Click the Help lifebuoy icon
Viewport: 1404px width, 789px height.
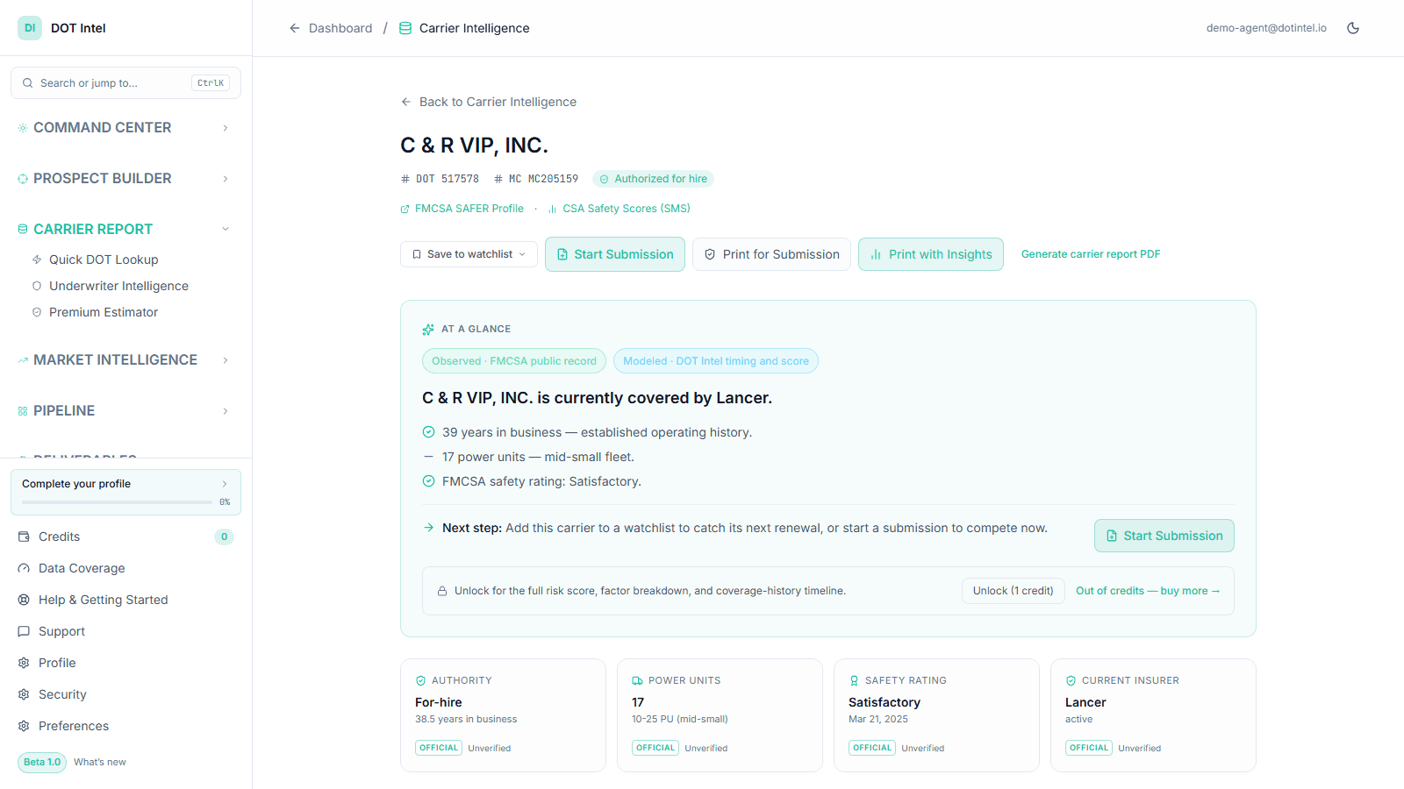tap(24, 600)
